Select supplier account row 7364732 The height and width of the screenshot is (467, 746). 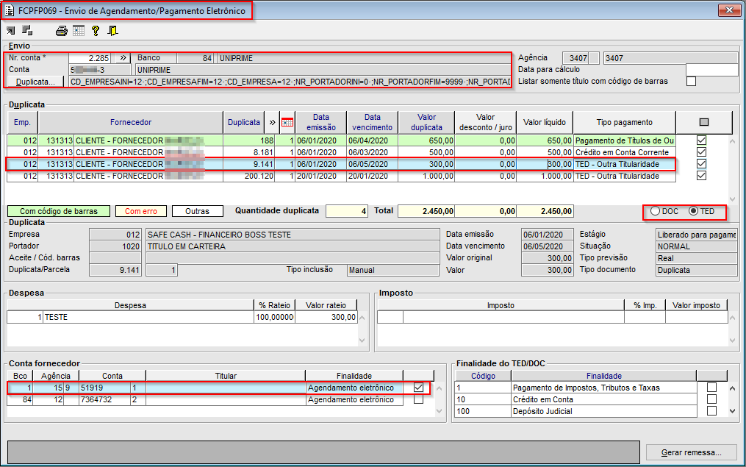click(x=205, y=399)
